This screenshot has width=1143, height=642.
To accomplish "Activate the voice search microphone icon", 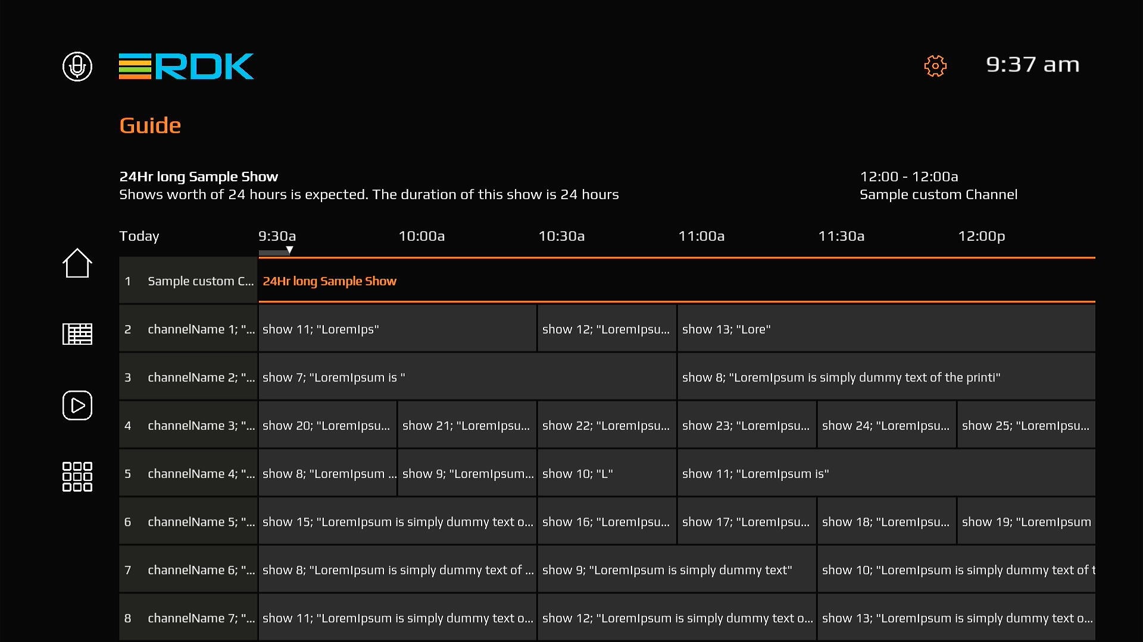I will [x=77, y=66].
